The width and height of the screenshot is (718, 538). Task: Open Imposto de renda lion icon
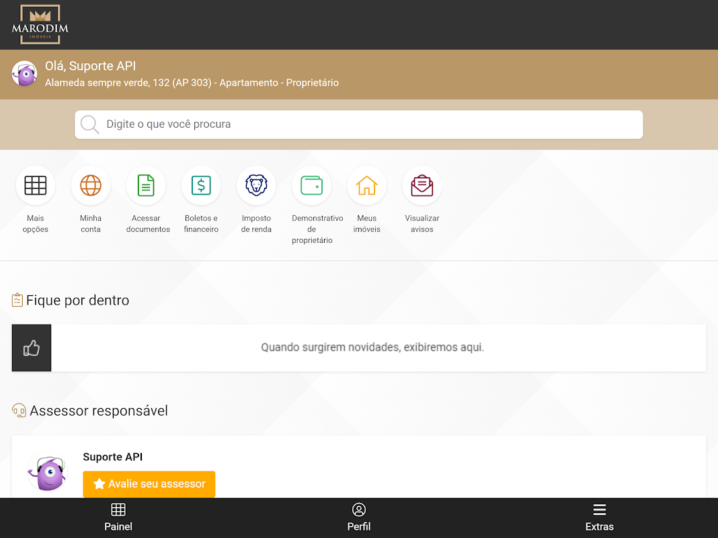point(256,186)
